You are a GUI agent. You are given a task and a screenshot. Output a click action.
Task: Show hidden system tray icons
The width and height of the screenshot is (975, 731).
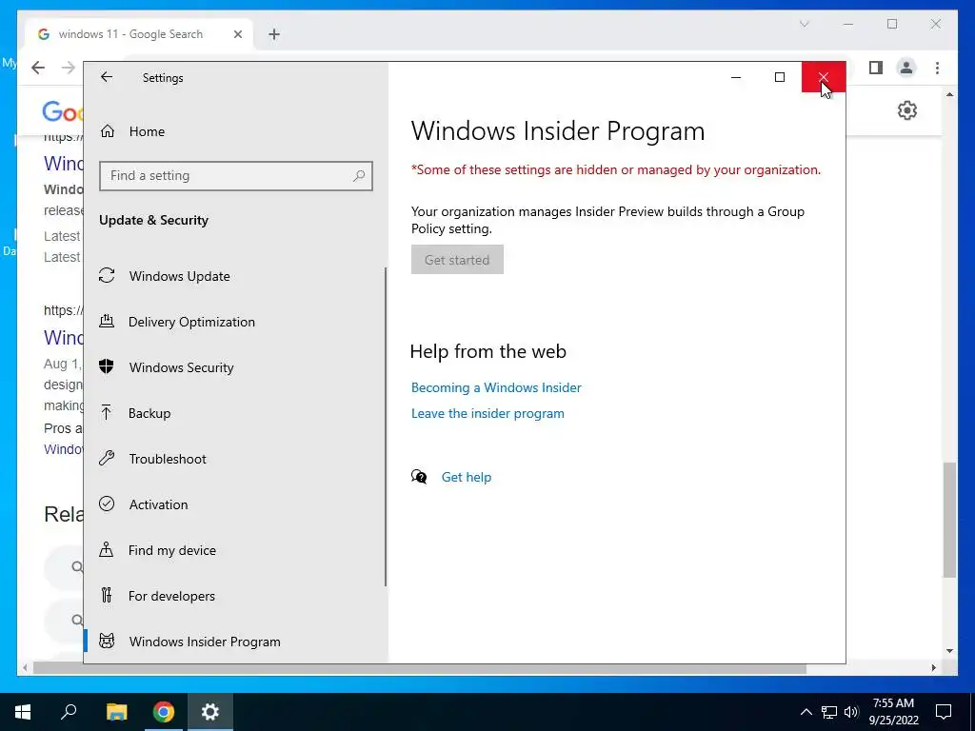pos(806,712)
